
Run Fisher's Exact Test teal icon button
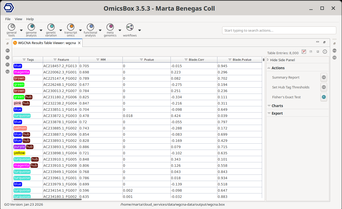[324, 97]
